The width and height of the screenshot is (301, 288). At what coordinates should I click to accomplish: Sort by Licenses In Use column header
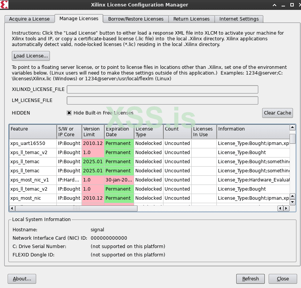204,132
